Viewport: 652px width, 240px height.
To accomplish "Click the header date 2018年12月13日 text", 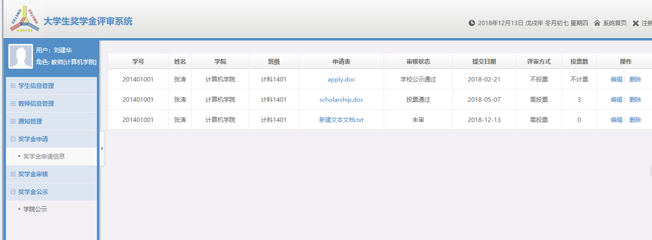I will [x=500, y=23].
